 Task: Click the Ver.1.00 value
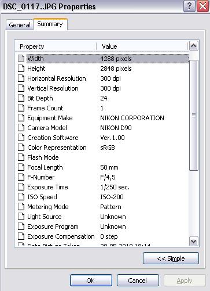(112, 138)
